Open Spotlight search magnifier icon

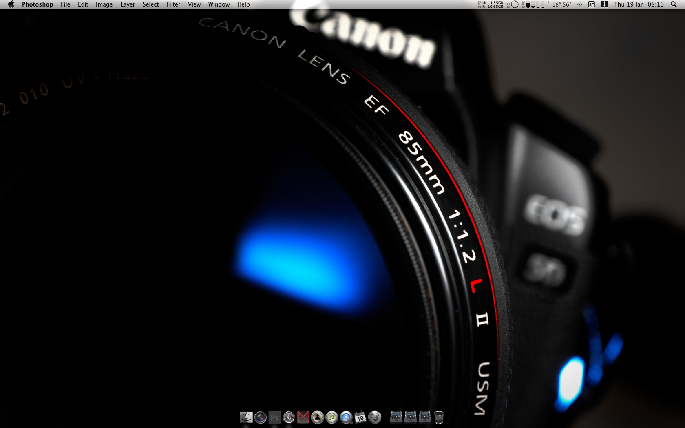tap(673, 4)
